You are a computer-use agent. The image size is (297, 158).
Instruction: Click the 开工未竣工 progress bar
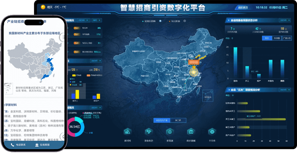259,119
